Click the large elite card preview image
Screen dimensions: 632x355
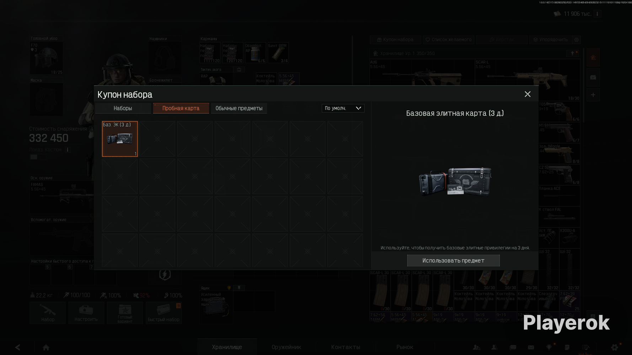[455, 182]
